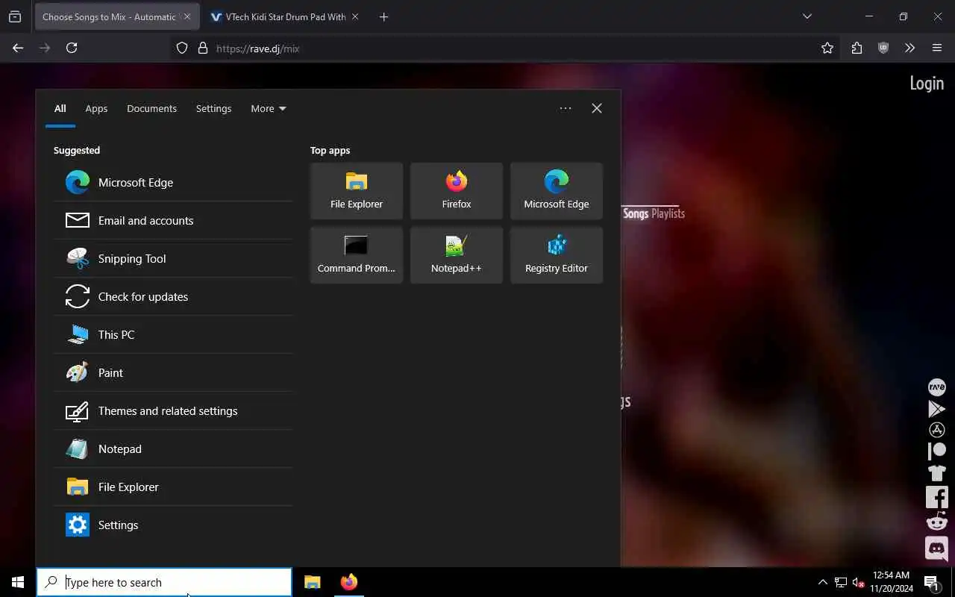955x597 pixels.
Task: Launch Registry Editor top app tile
Action: 557,255
